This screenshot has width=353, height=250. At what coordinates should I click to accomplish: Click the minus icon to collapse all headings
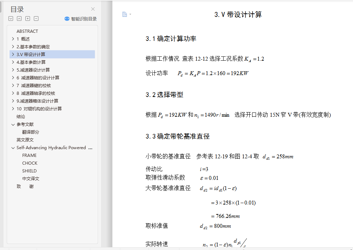pyautogui.click(x=36, y=19)
